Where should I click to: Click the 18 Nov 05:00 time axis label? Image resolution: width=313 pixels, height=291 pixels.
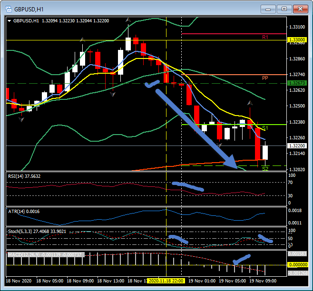point(49,281)
